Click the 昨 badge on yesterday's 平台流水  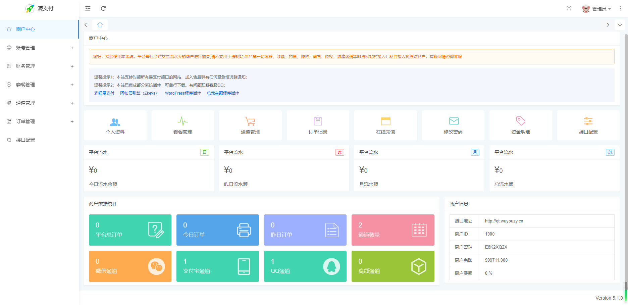[x=340, y=152]
